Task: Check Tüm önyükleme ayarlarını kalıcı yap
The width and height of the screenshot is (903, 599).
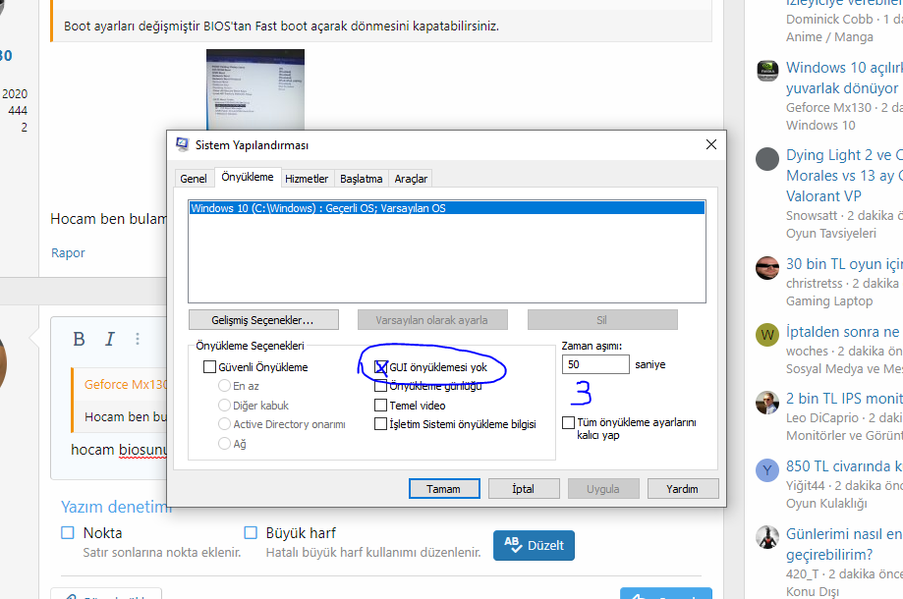Action: point(568,423)
